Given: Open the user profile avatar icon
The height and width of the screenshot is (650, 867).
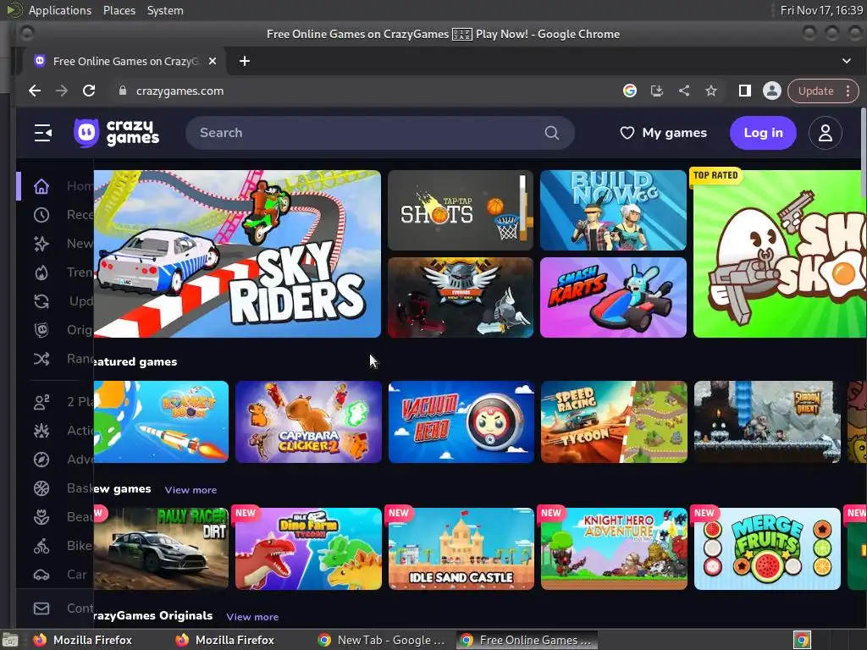Looking at the screenshot, I should [825, 133].
